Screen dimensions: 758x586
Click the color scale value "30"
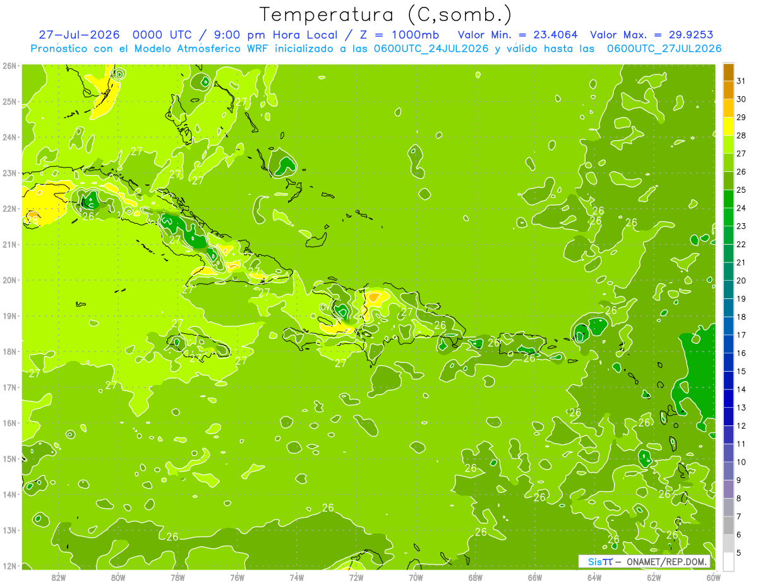pyautogui.click(x=742, y=99)
